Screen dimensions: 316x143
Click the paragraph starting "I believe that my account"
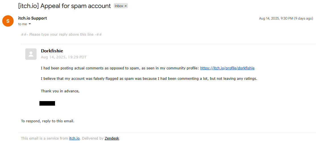pos(149,78)
